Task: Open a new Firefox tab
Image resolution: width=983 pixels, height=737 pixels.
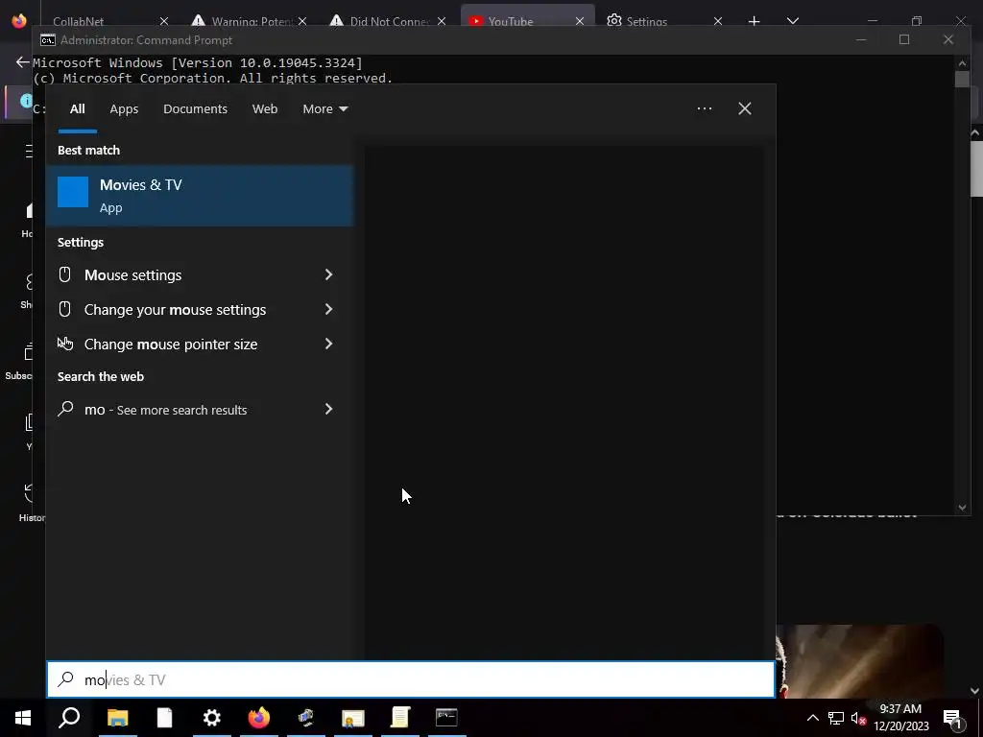Action: [755, 21]
